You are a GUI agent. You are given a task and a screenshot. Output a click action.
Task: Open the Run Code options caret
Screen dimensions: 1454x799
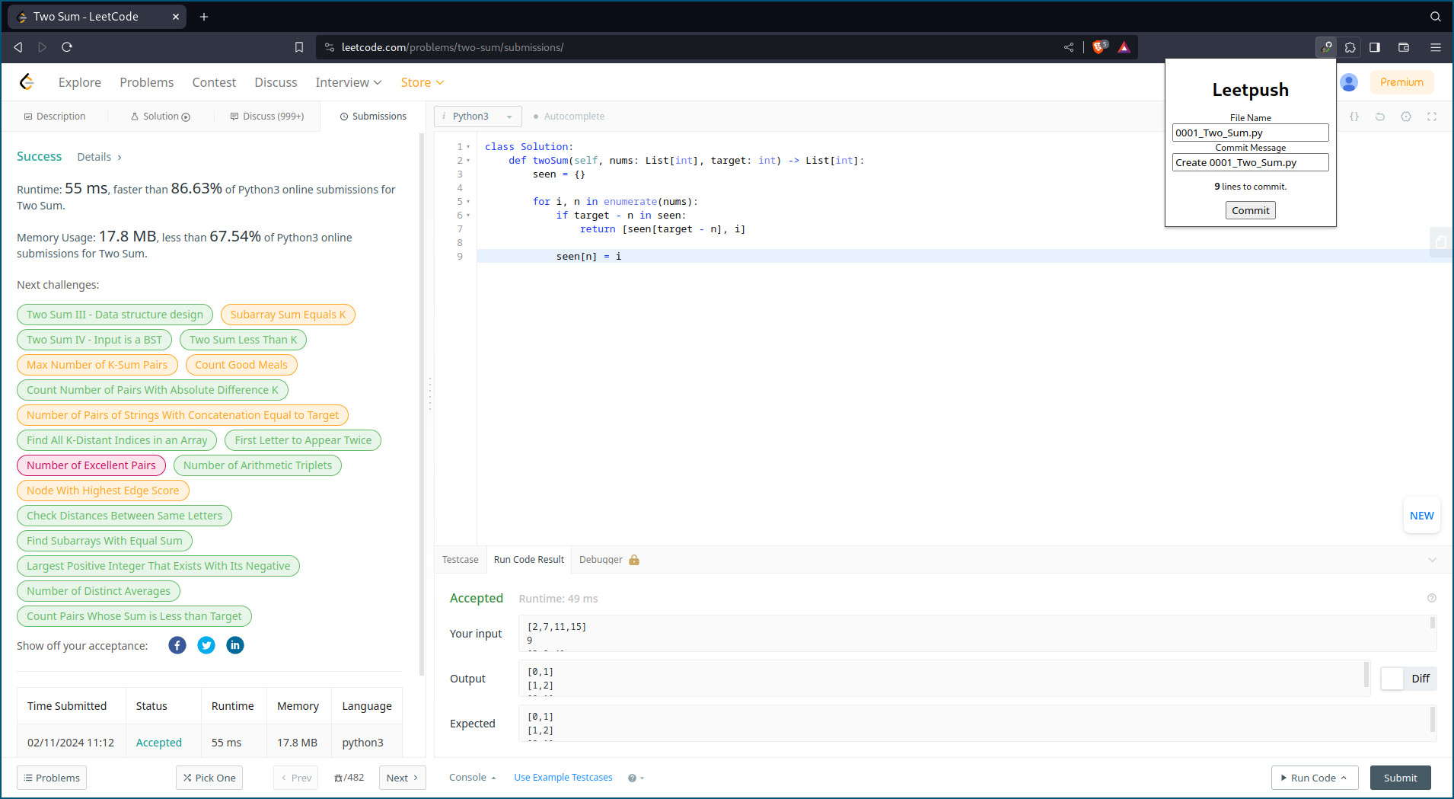pos(1344,778)
